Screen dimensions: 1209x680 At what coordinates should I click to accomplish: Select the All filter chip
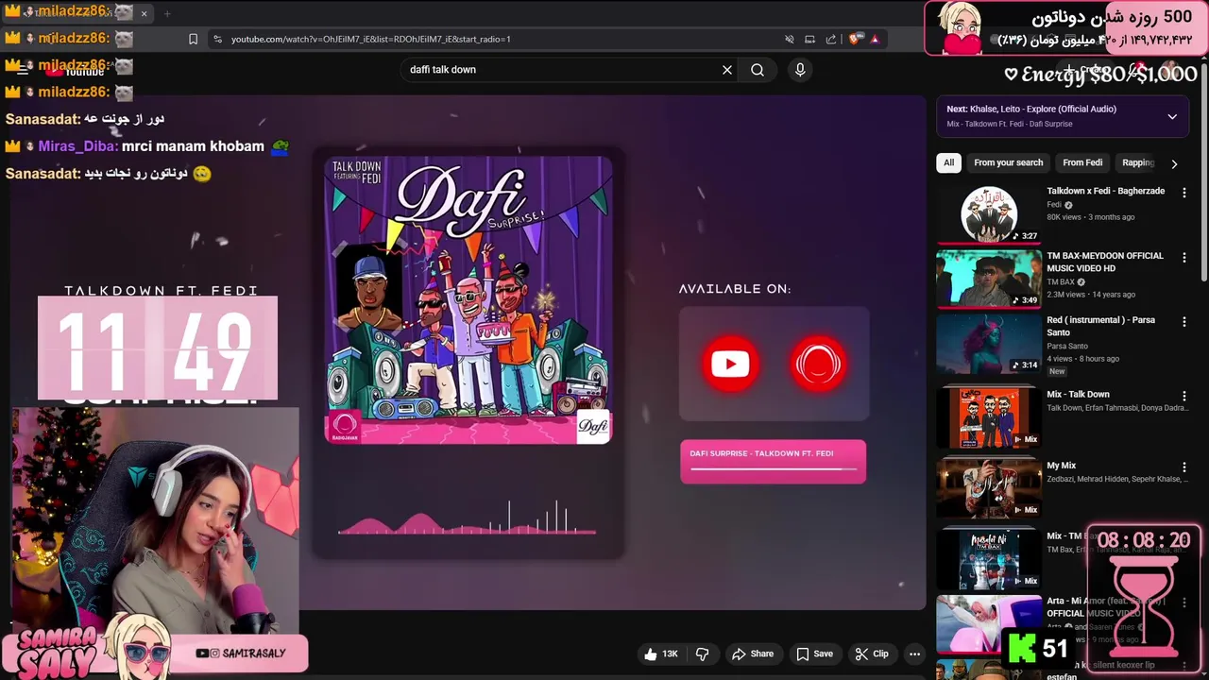(948, 162)
